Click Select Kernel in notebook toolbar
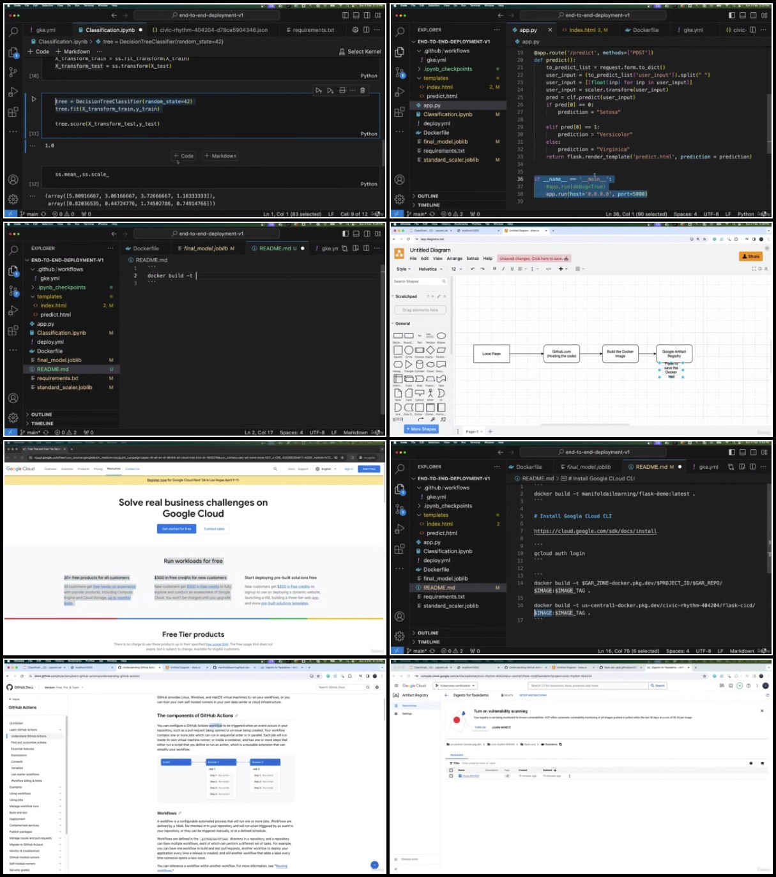776x877 pixels. pyautogui.click(x=360, y=52)
